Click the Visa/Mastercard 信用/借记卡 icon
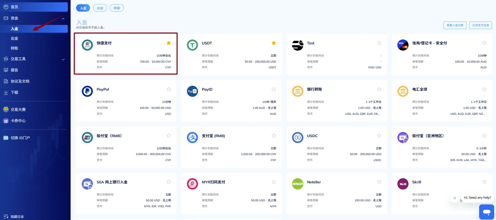Image resolution: width=496 pixels, height=220 pixels. tap(403, 45)
